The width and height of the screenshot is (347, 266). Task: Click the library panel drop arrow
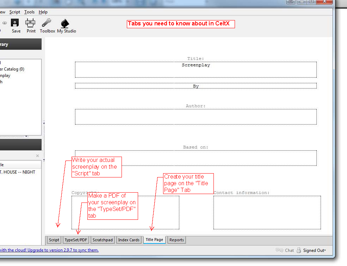(x=26, y=136)
